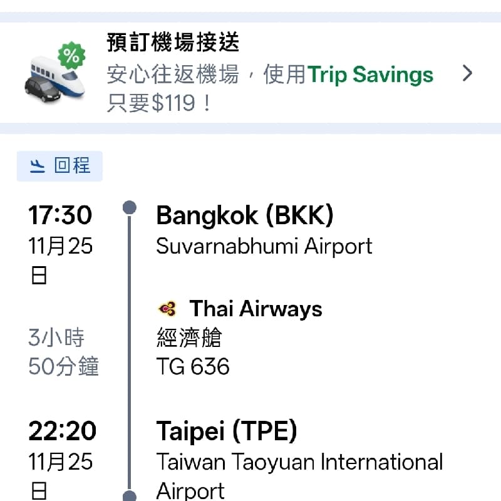Tap the 只要$119 price text
501x501 pixels.
(160, 103)
